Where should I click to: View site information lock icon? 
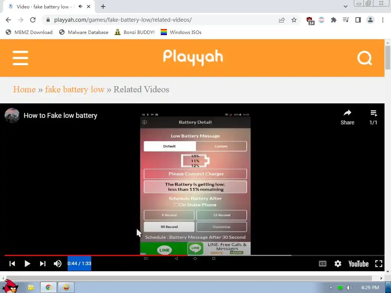(x=48, y=20)
